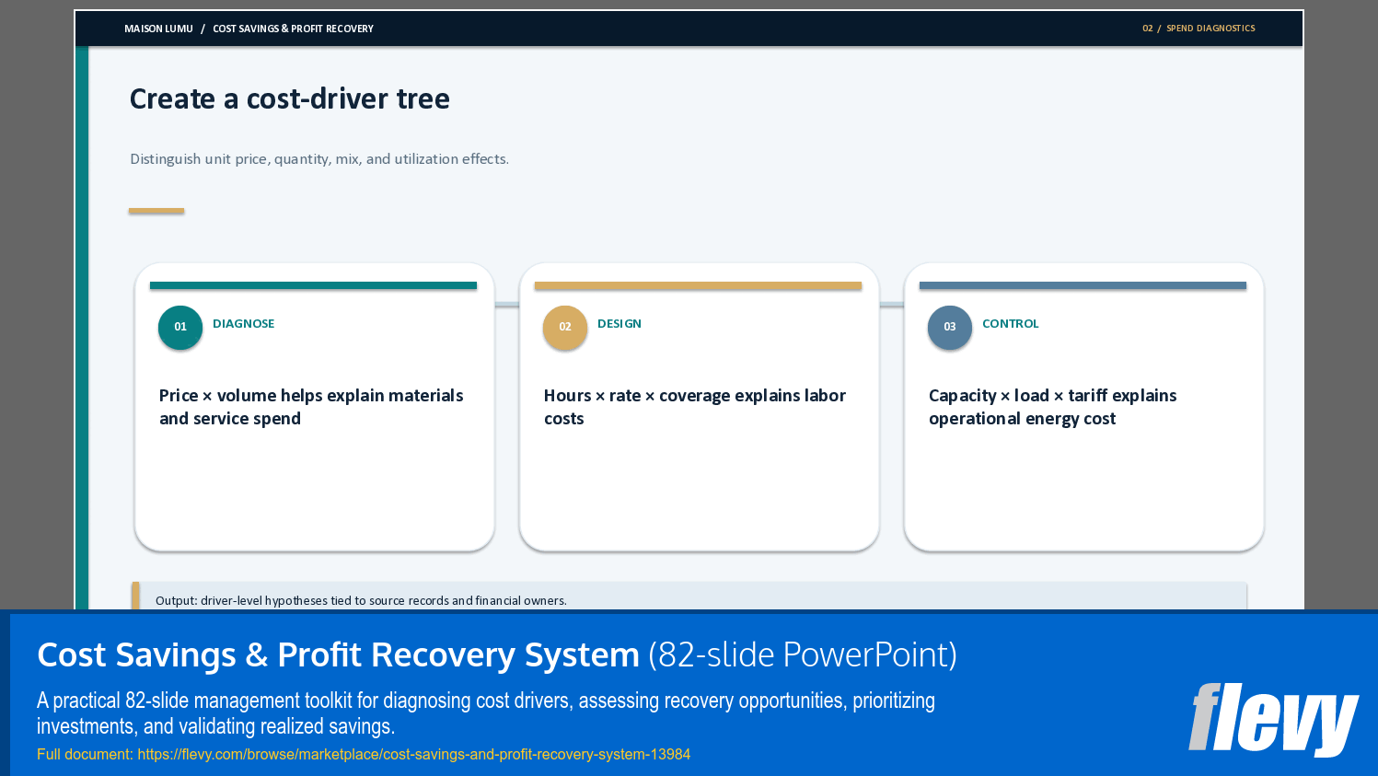The image size is (1378, 776).
Task: Click the 'Output: driver-level hypotheses' note
Action: 361,601
